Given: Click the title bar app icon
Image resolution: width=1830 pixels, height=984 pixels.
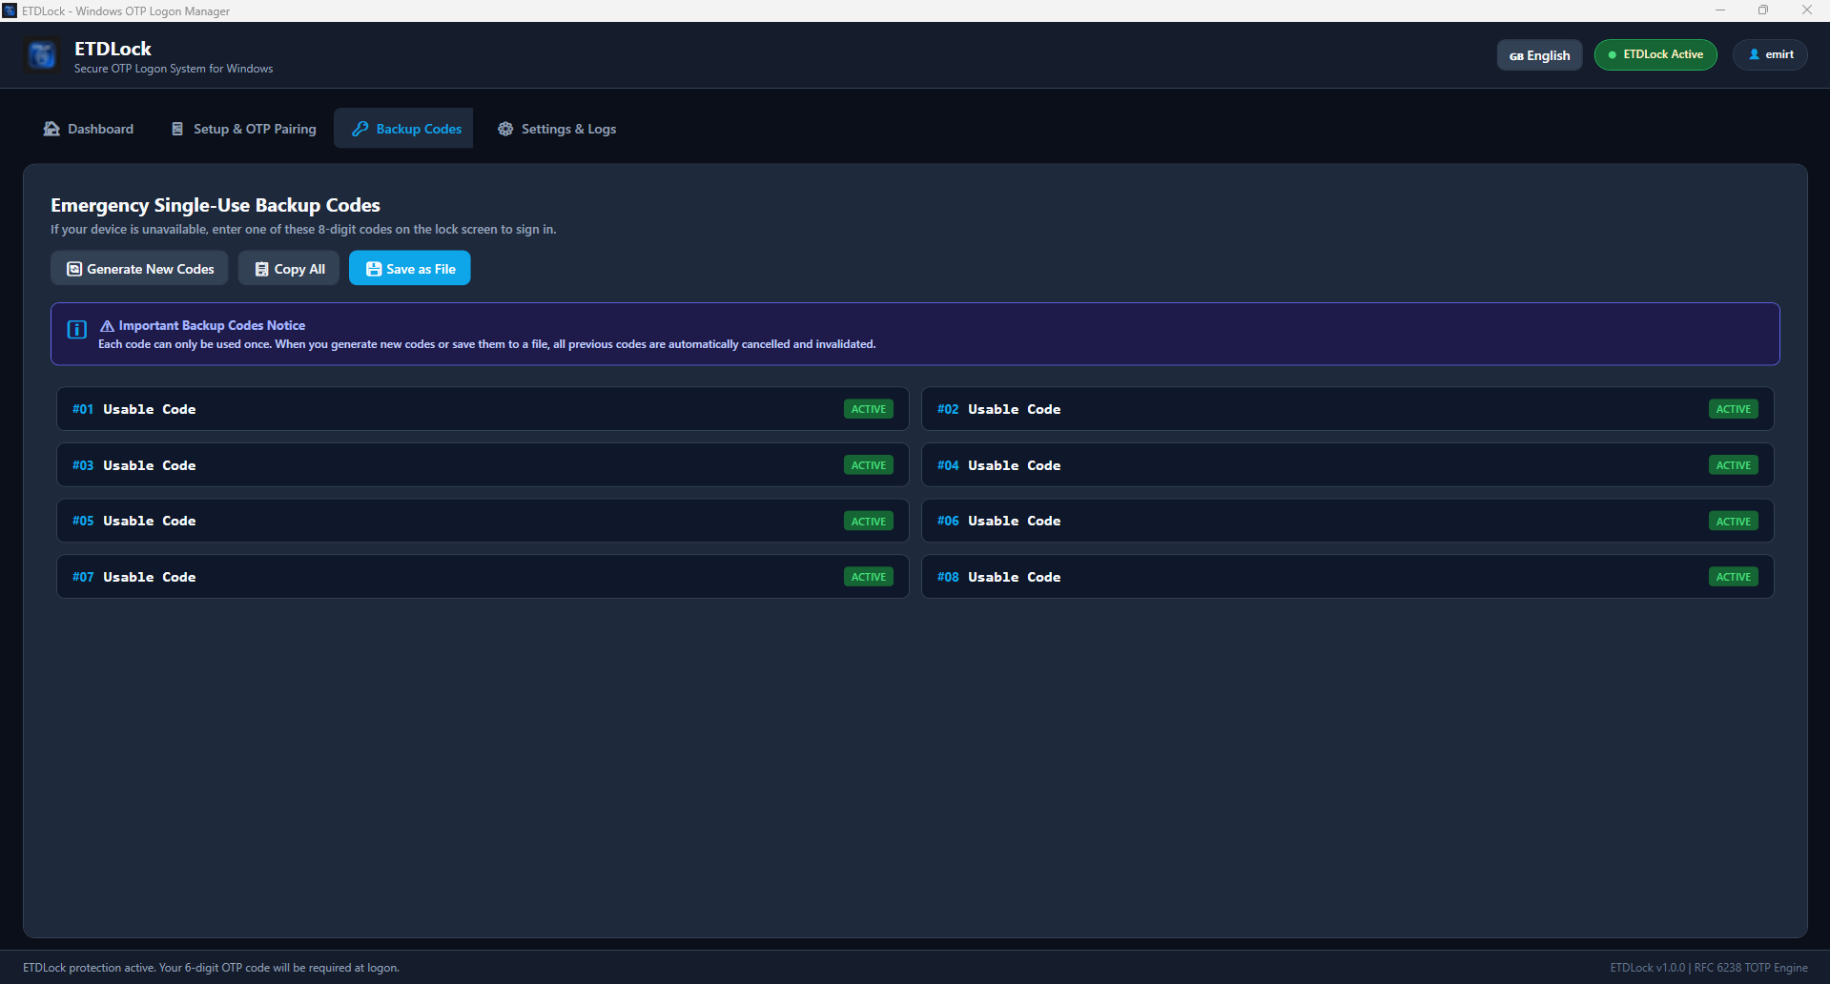Looking at the screenshot, I should (10, 10).
